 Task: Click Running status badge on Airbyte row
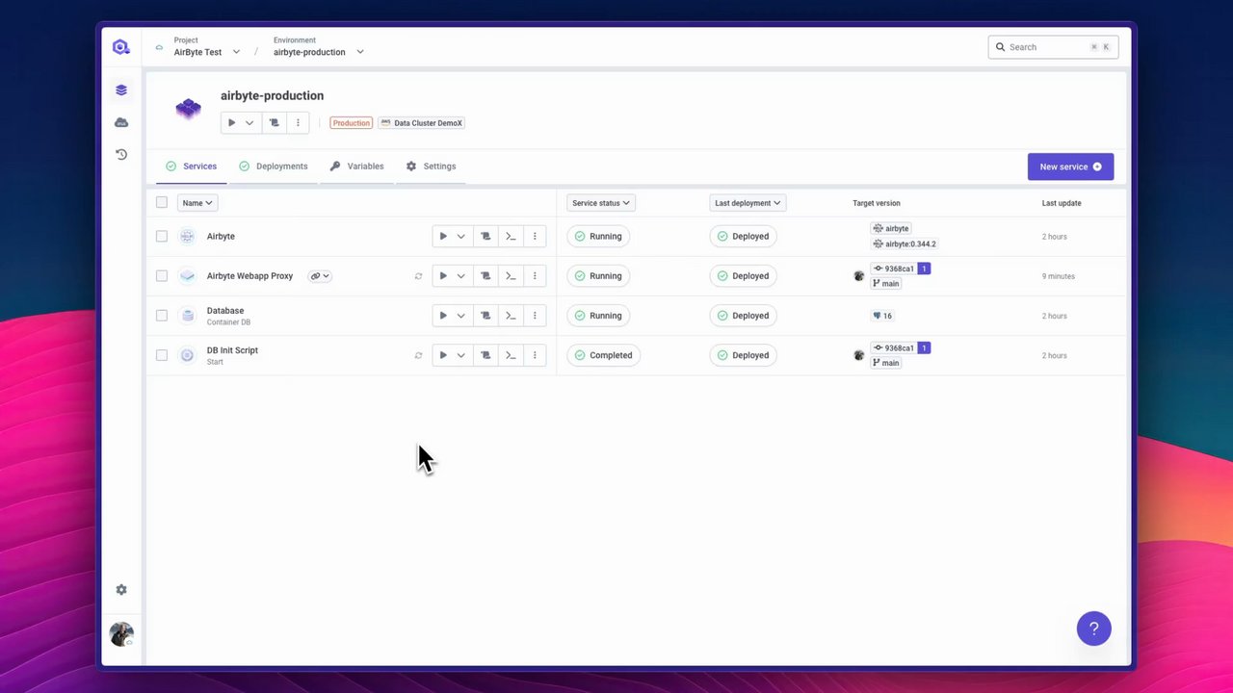(x=599, y=236)
